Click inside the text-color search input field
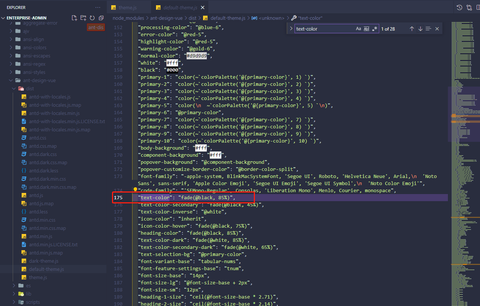This screenshot has width=480, height=306. pyautogui.click(x=325, y=28)
